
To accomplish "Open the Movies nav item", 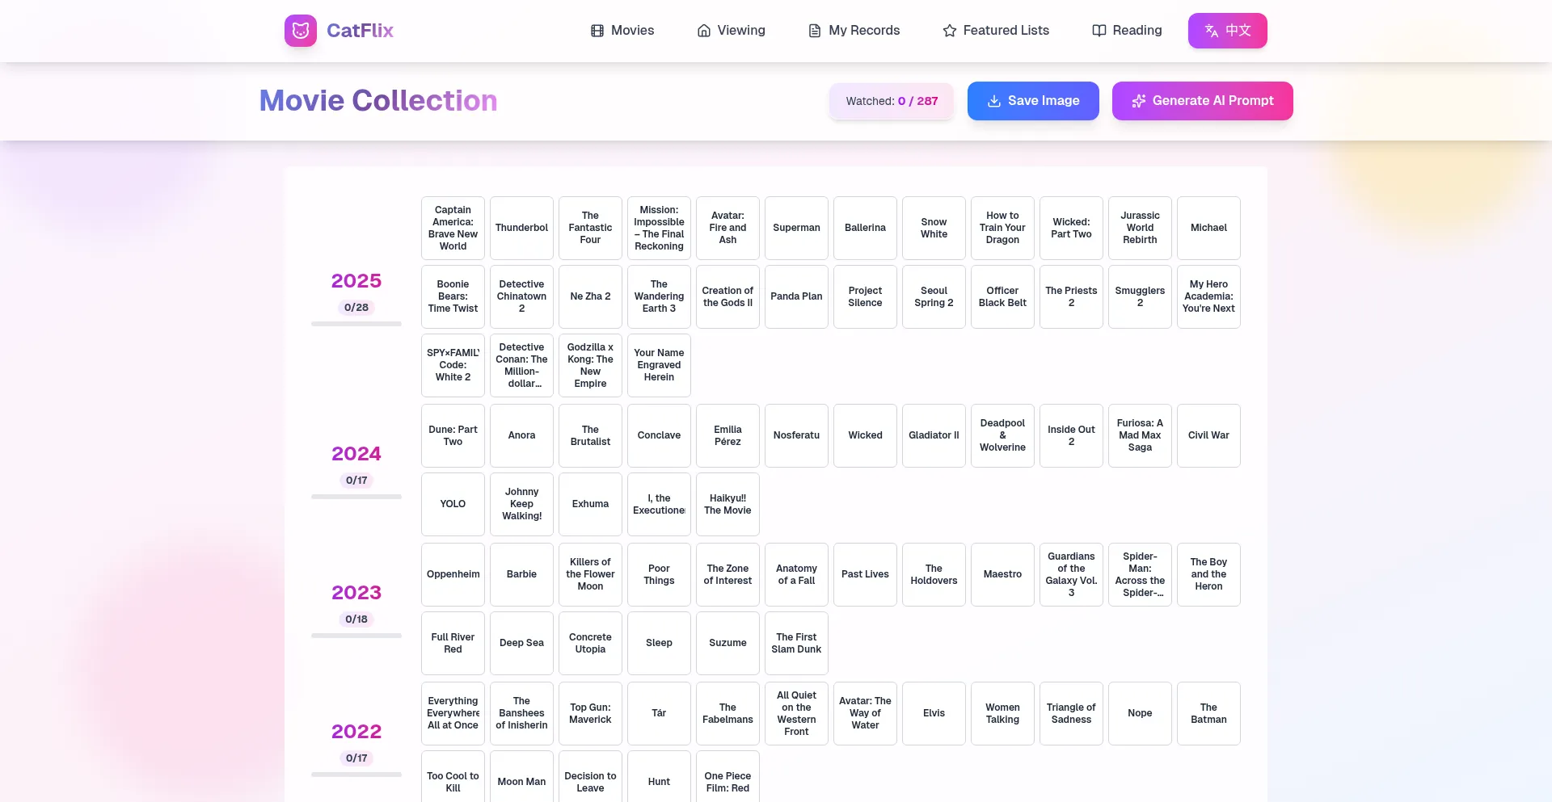I will tap(622, 31).
